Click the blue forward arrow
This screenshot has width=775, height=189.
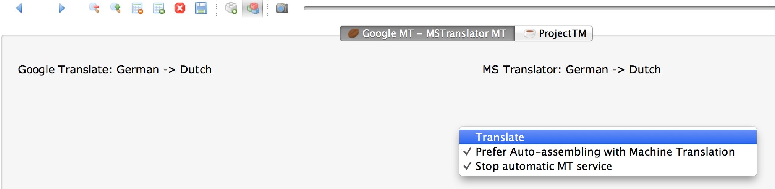pyautogui.click(x=61, y=8)
